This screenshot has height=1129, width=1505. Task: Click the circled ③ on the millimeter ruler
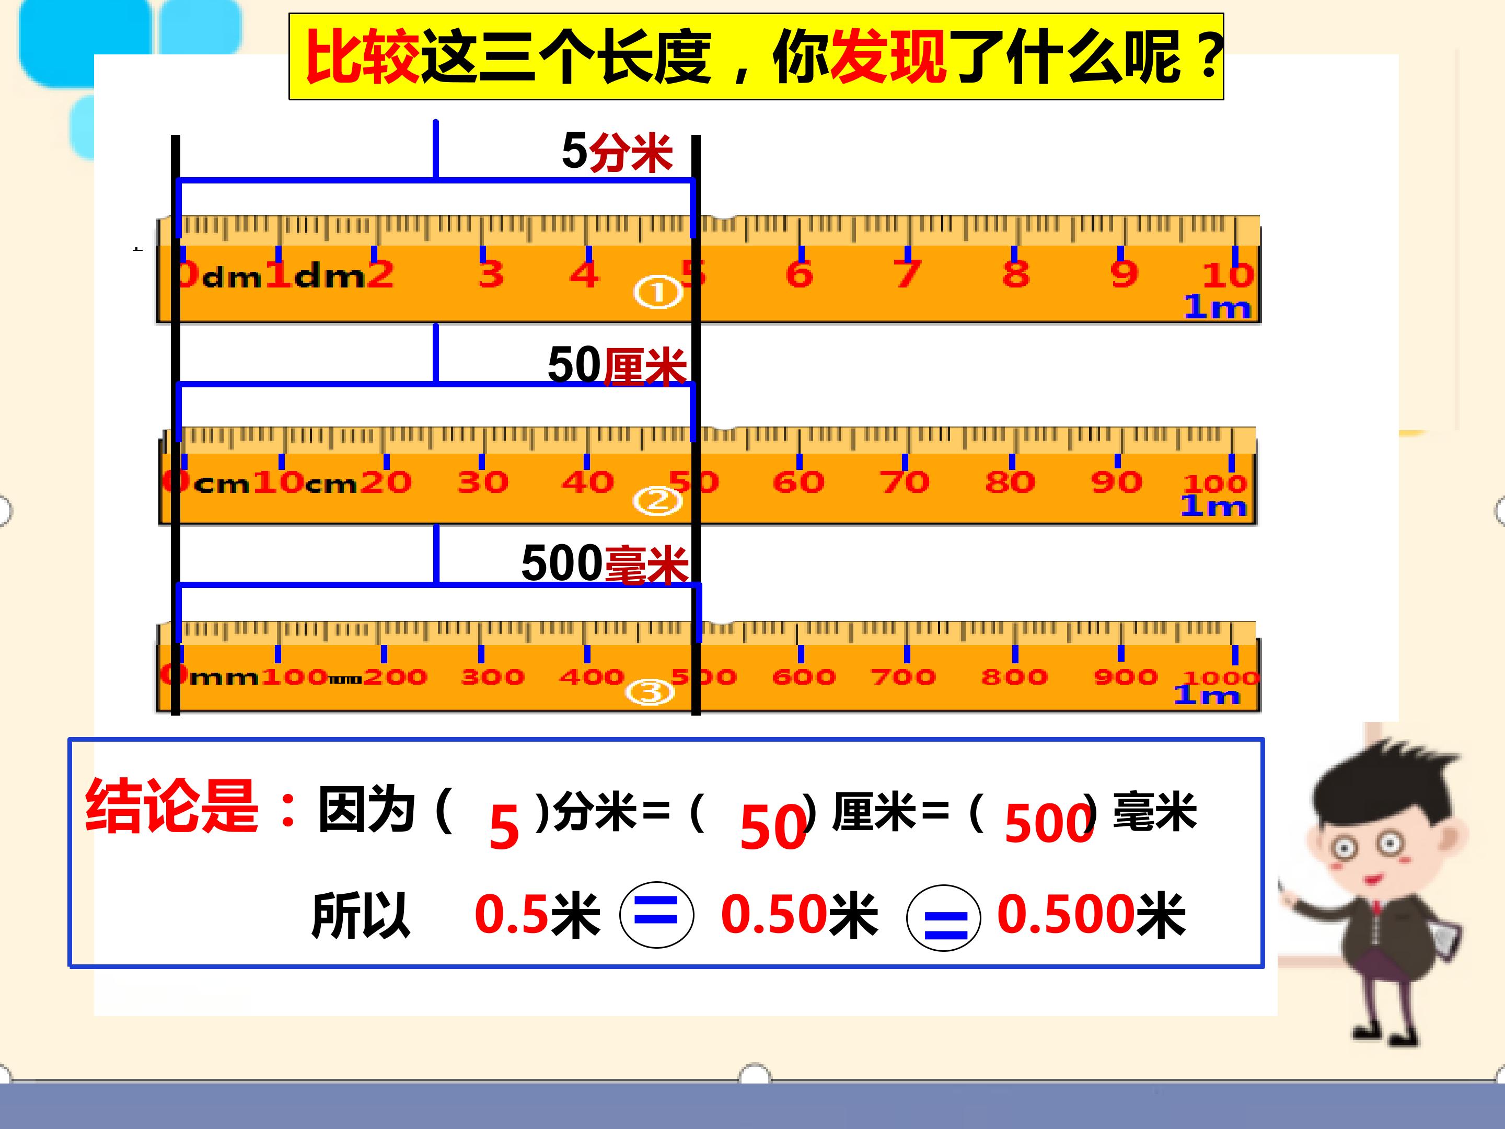pyautogui.click(x=650, y=693)
